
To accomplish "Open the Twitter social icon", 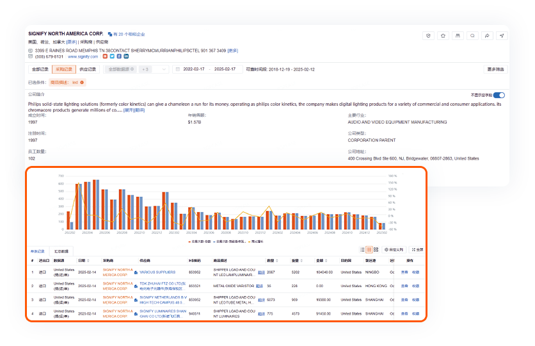I will [112, 56].
